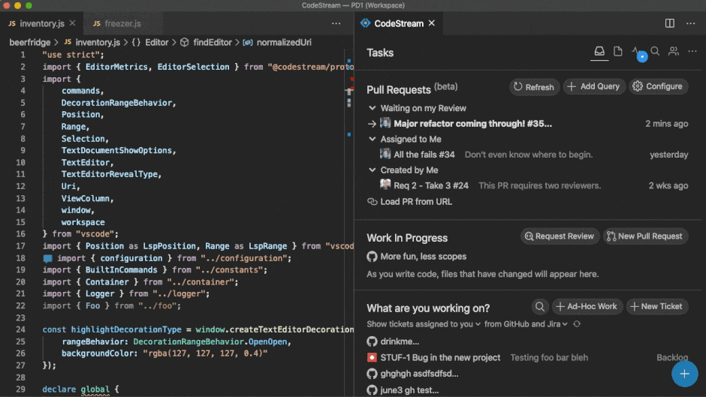Click Load PR from URL link
This screenshot has width=706, height=397.
pyautogui.click(x=416, y=202)
